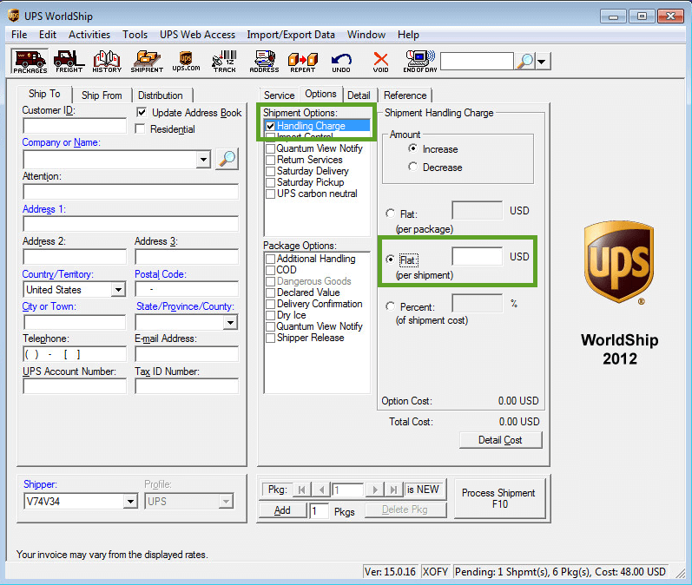Go to next package arrow button

pyautogui.click(x=375, y=490)
